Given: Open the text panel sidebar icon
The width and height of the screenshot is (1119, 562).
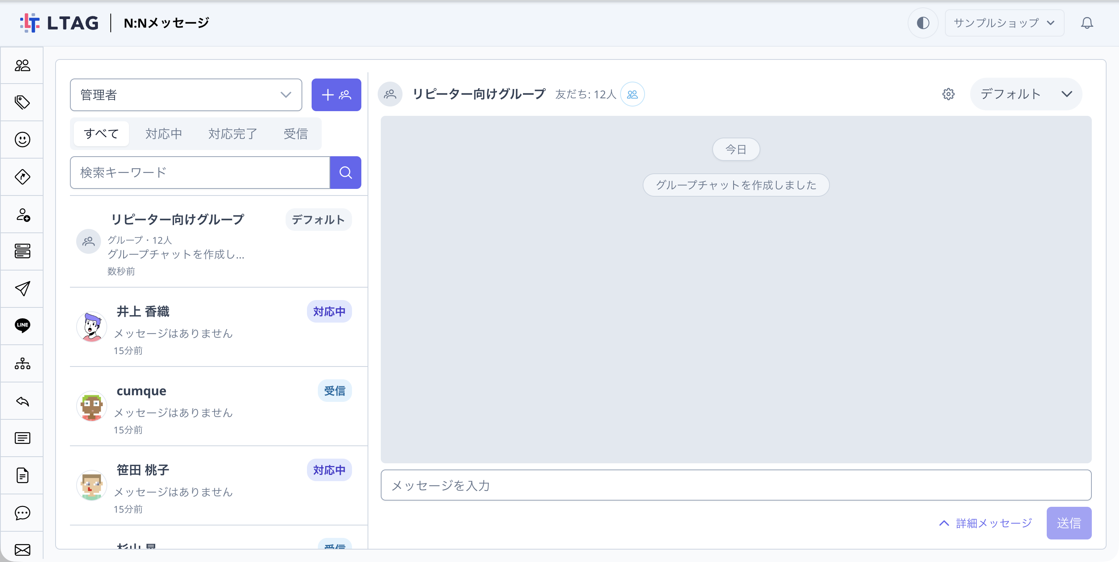Looking at the screenshot, I should (x=22, y=438).
